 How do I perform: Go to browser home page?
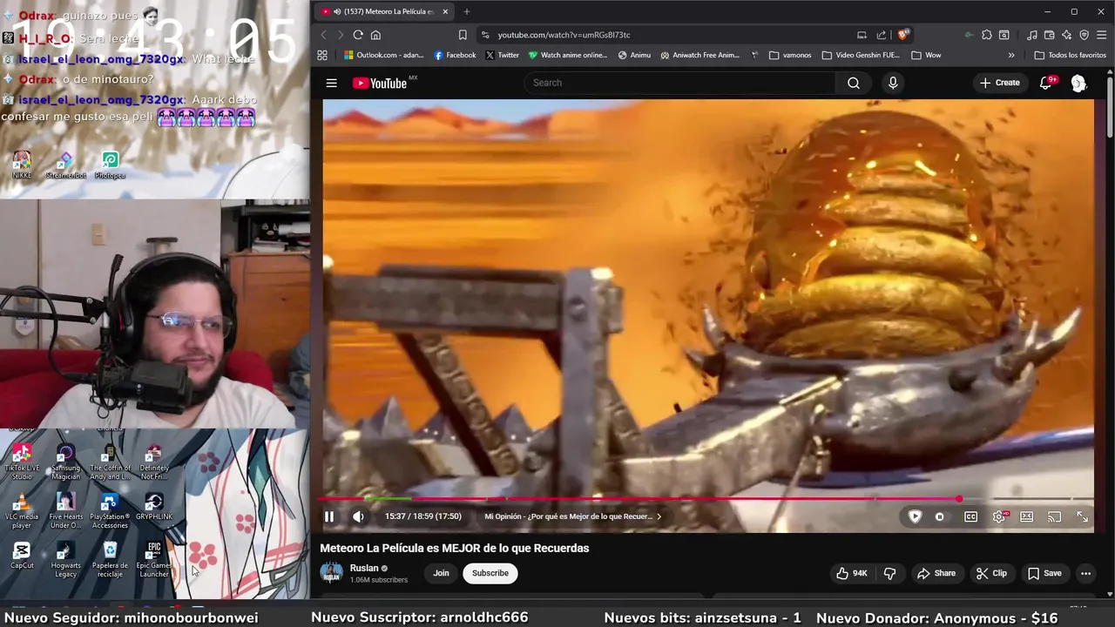(375, 35)
